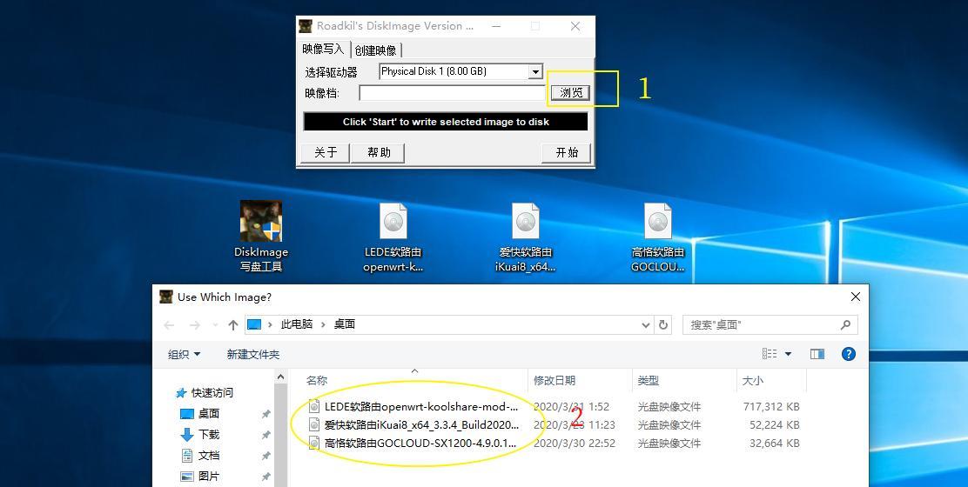Click the 下载 download arrow icon in sidebar

click(187, 435)
